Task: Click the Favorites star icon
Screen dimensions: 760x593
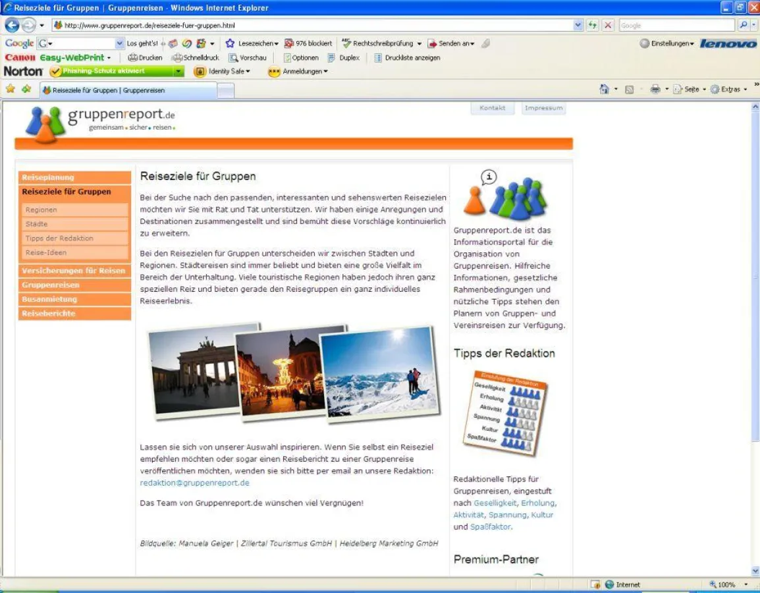Action: coord(11,89)
